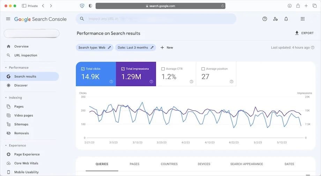
Task: Show Safari tab overview
Action: (315, 6)
